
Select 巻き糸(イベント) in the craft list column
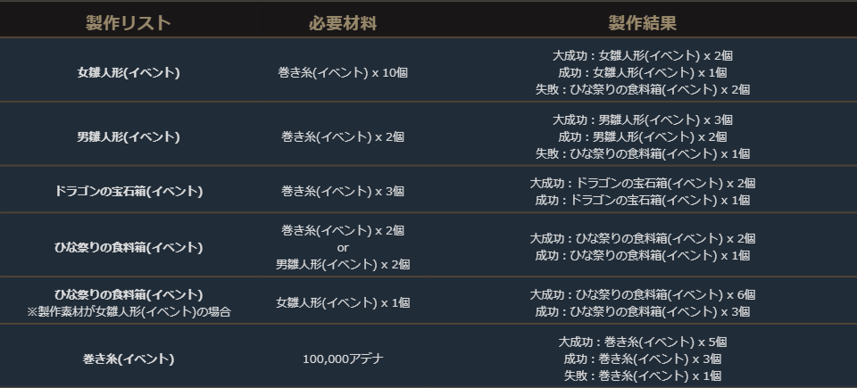(128, 359)
